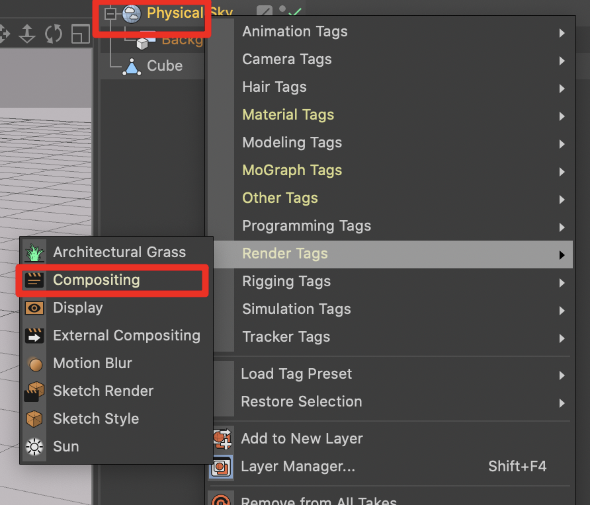This screenshot has width=590, height=505.
Task: Click the Tracker Tags submenu arrow
Action: click(x=562, y=339)
